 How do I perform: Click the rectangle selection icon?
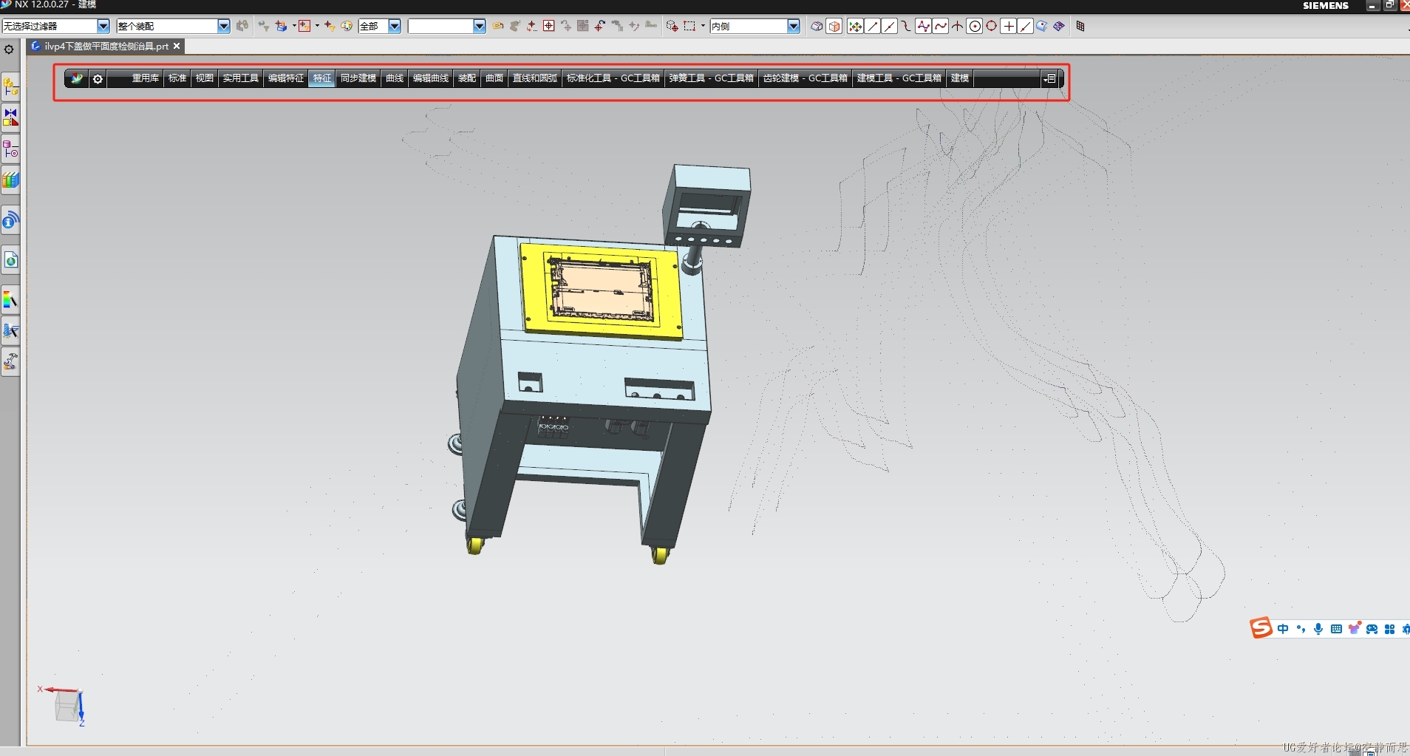(x=689, y=26)
